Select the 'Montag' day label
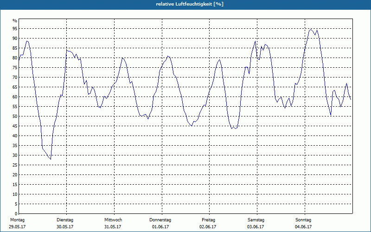The height and width of the screenshot is (232, 371). click(x=17, y=220)
